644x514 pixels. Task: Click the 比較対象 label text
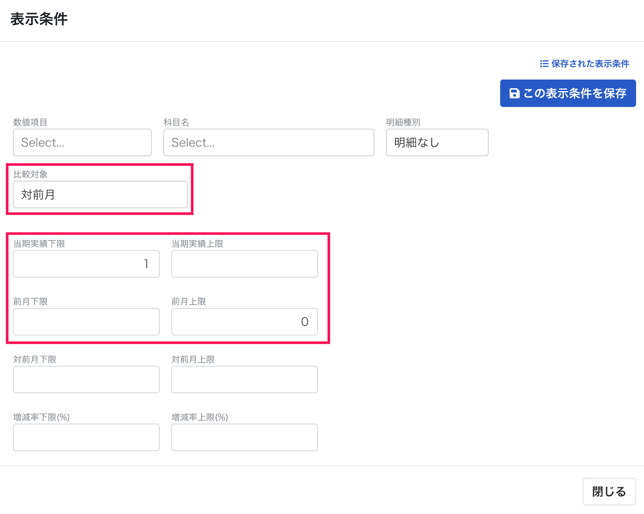tap(31, 174)
